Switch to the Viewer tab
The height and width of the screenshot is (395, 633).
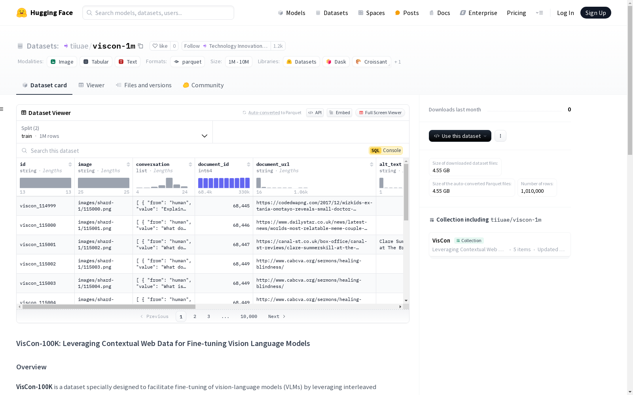click(91, 85)
